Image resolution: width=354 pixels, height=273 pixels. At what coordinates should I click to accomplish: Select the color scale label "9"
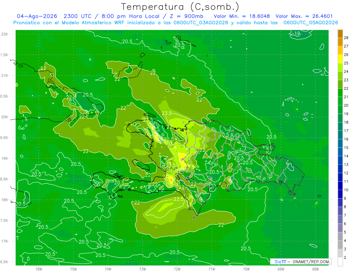point(345,198)
